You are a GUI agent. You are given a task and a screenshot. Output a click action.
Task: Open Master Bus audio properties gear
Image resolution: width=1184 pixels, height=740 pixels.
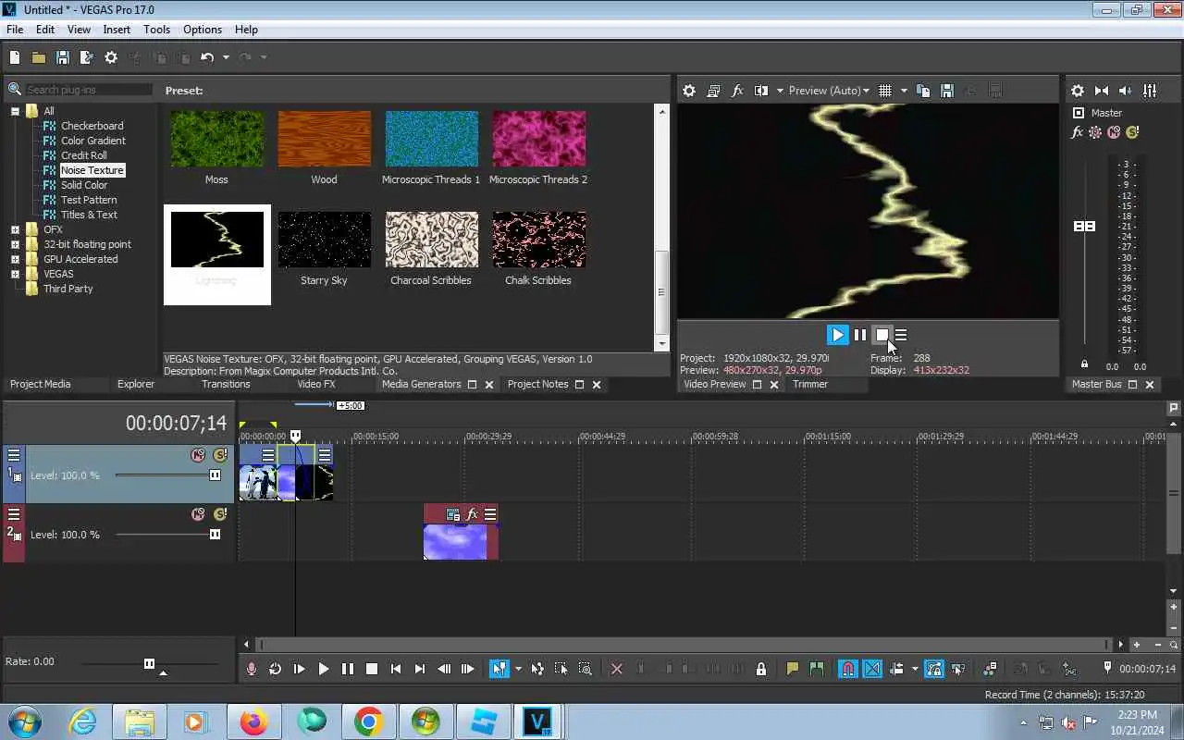point(1078,91)
